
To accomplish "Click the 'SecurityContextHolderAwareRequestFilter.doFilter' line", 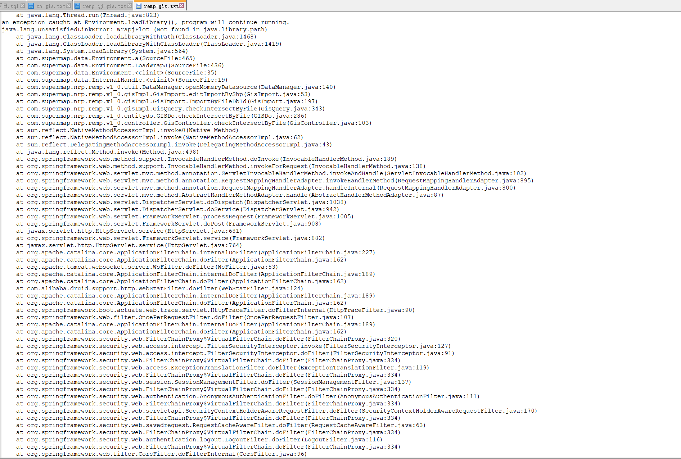I will tap(277, 411).
